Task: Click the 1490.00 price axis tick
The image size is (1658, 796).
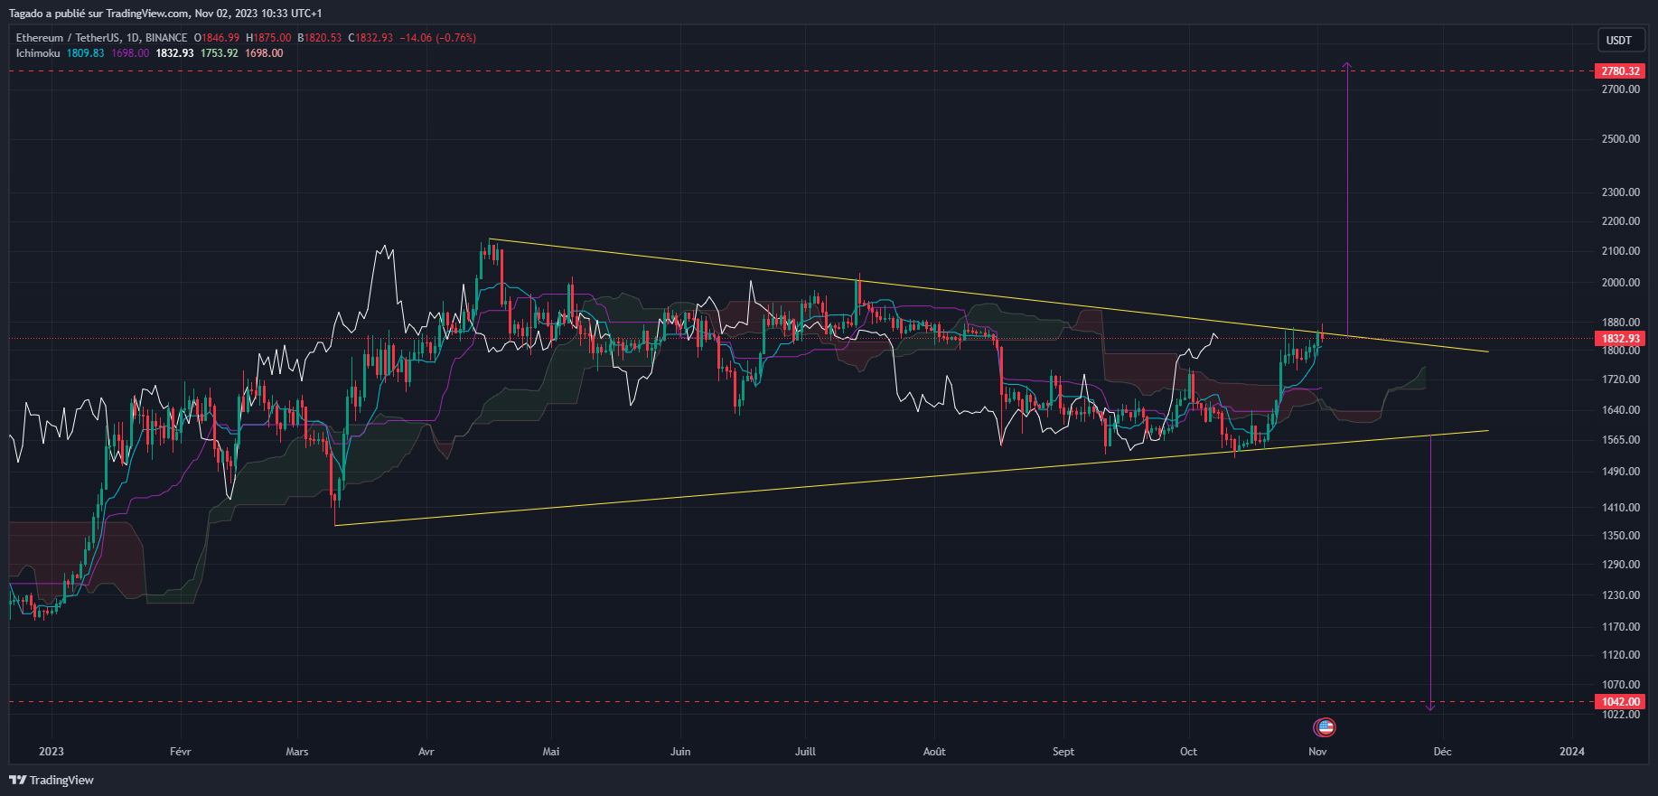Action: pos(1621,472)
